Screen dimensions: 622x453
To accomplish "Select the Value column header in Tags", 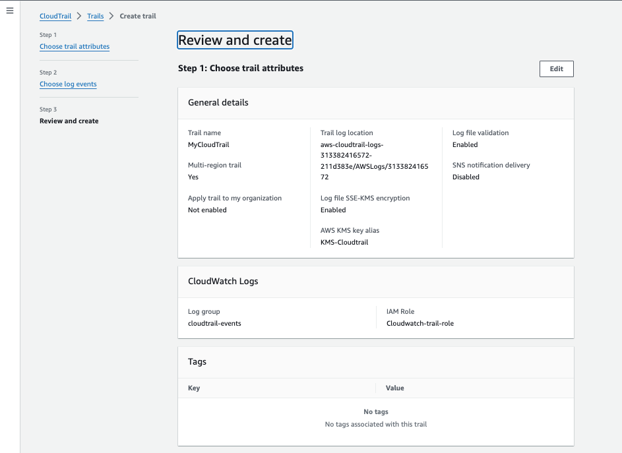I will 394,388.
